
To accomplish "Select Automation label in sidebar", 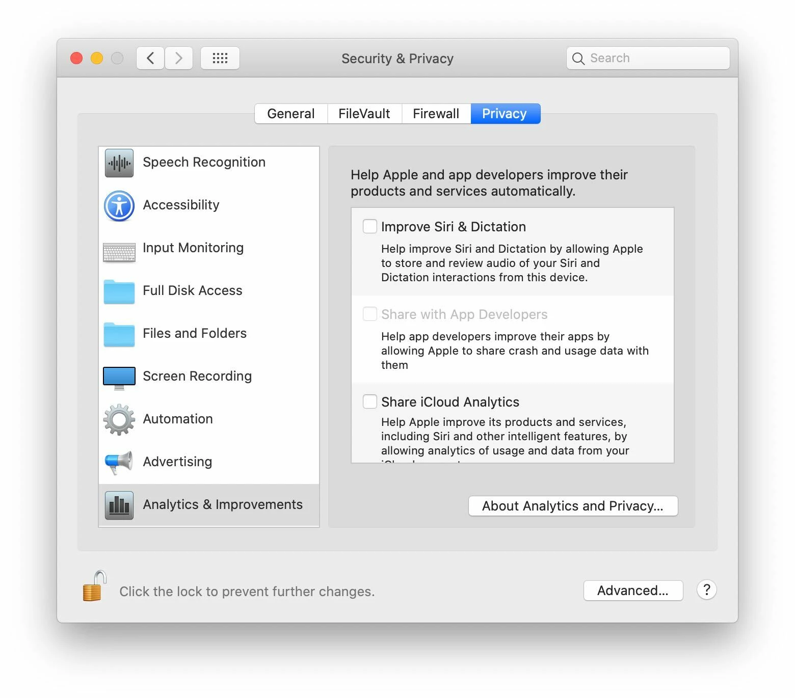I will 178,419.
